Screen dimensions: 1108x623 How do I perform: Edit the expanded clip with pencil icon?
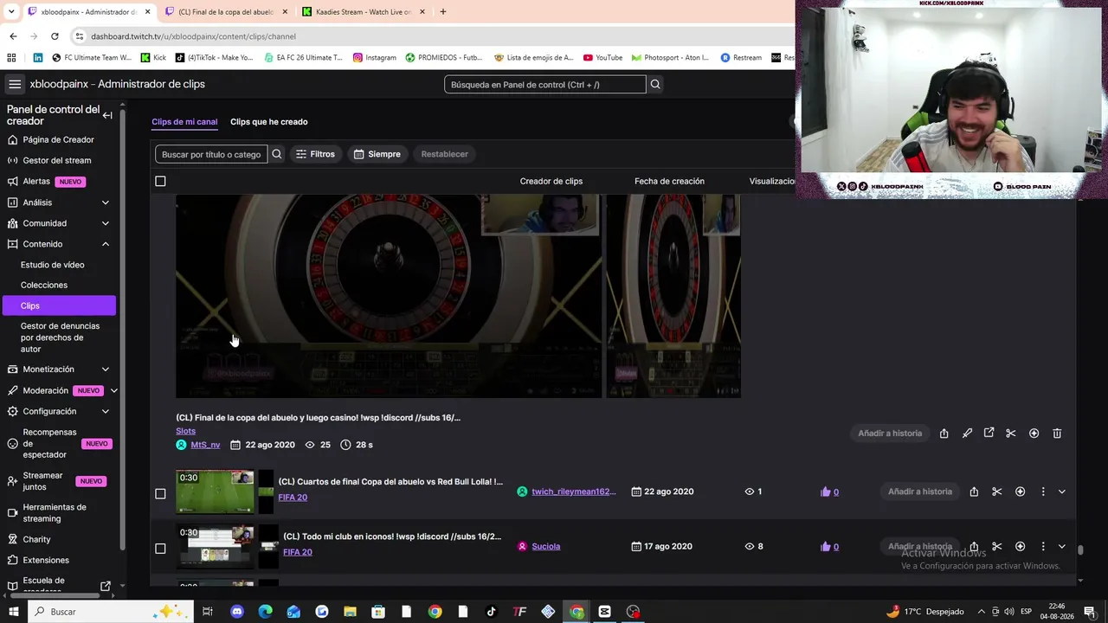click(x=967, y=434)
